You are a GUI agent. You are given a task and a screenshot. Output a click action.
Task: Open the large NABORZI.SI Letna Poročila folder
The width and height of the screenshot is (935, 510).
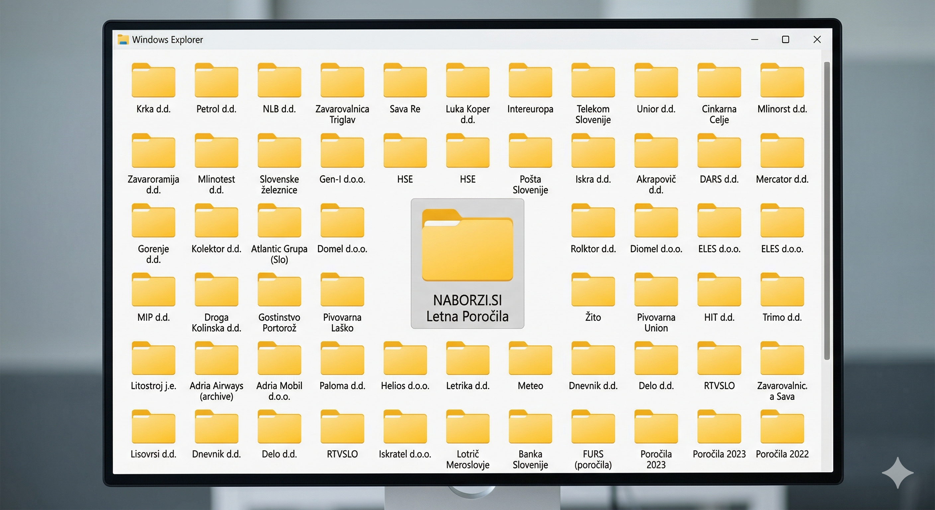coord(467,247)
